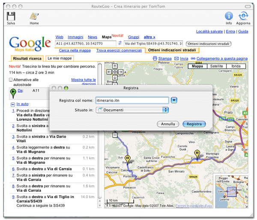Viewport: 257px width, 220px height.
Task: Click the Località salvate link
Action: pos(209,31)
